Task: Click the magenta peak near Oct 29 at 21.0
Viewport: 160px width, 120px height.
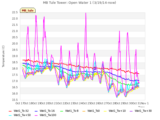Action: coord(119,31)
